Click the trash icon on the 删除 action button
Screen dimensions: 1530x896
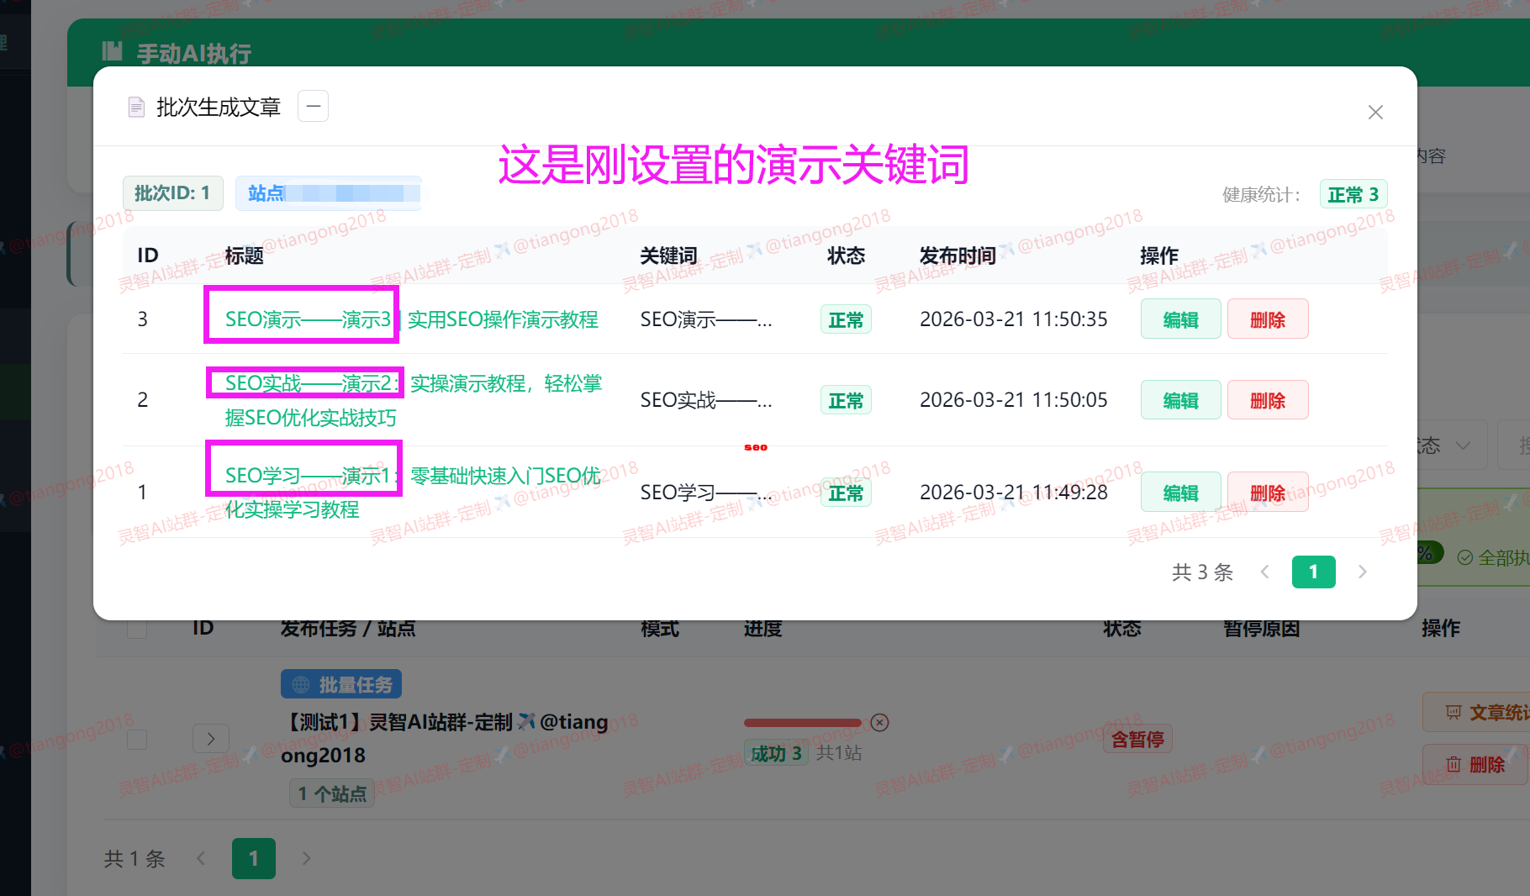click(x=1453, y=764)
